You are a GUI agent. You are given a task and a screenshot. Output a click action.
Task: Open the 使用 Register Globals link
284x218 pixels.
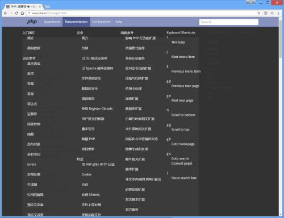[97, 109]
